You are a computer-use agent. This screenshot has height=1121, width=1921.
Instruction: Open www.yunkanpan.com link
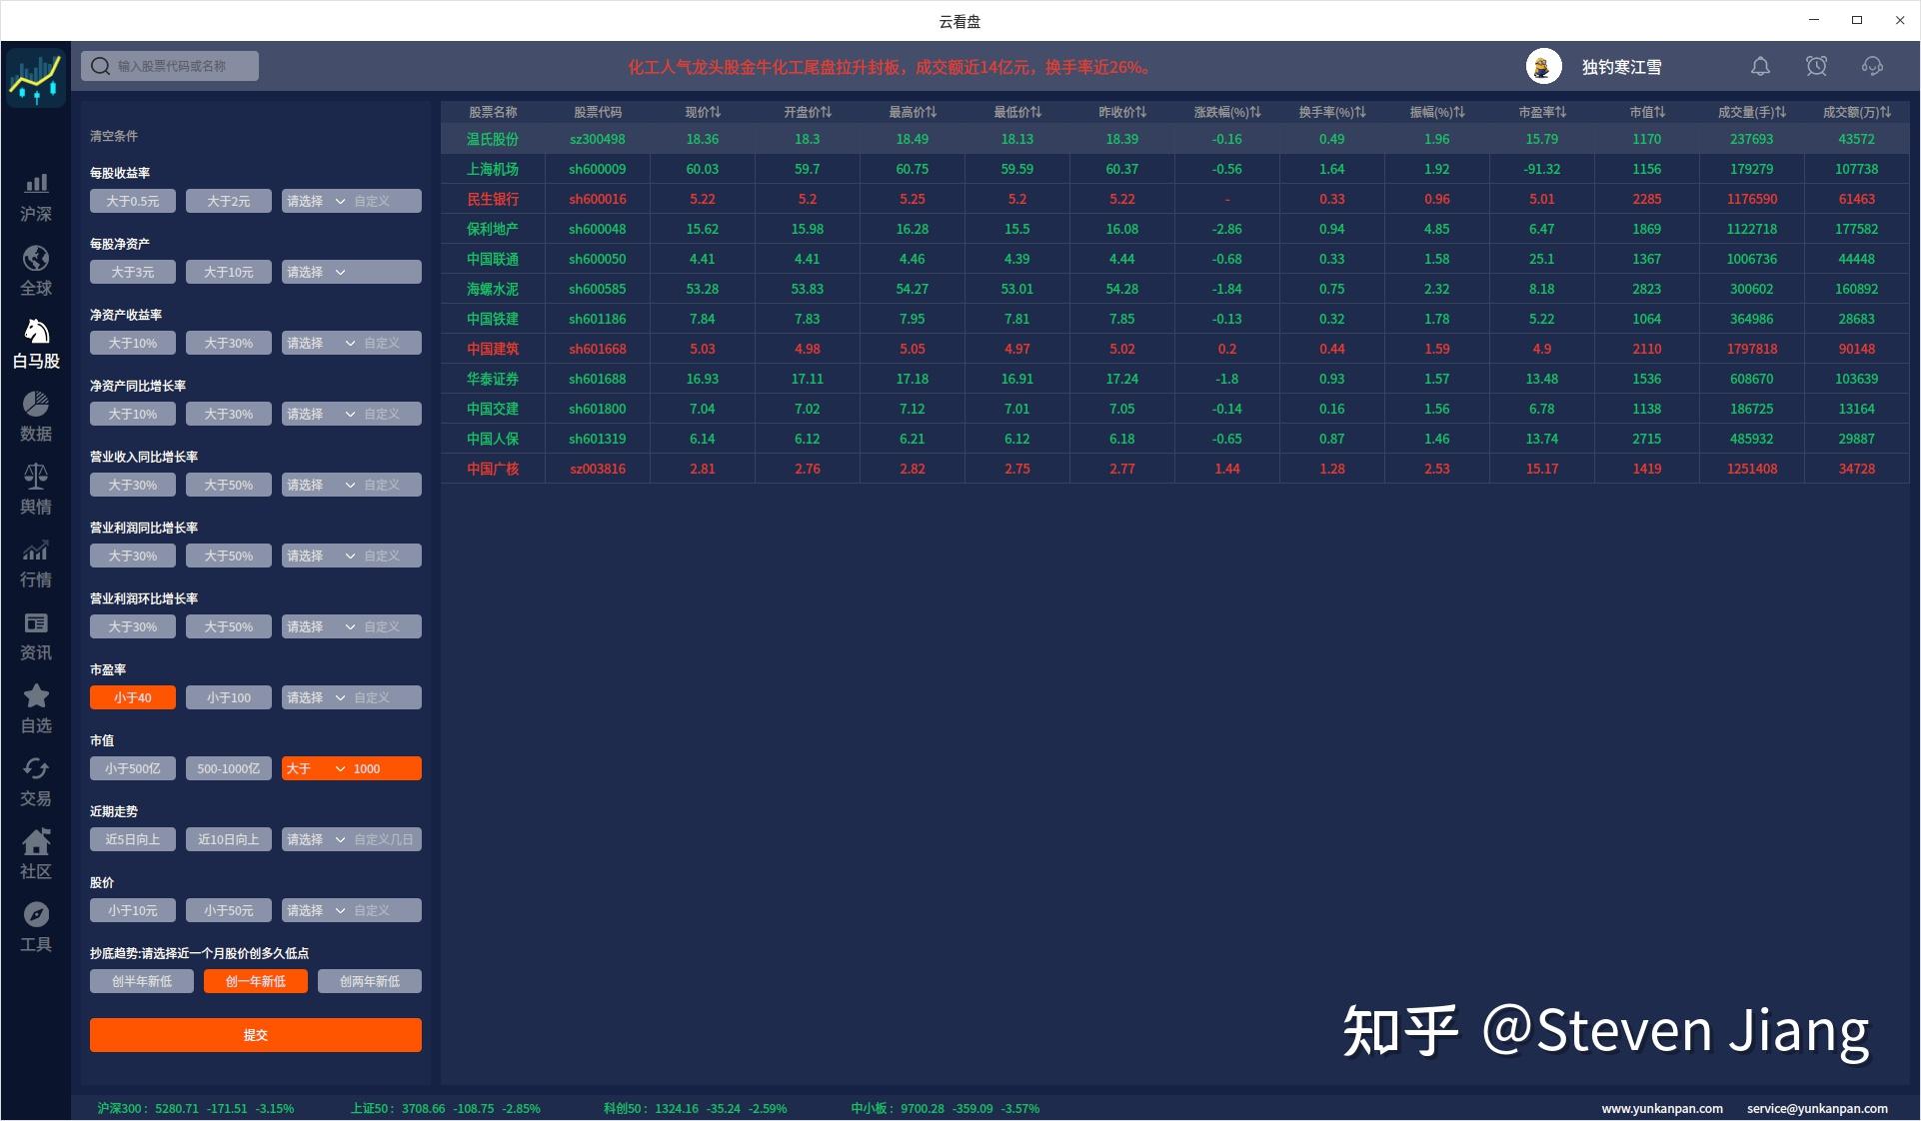pos(1662,1108)
